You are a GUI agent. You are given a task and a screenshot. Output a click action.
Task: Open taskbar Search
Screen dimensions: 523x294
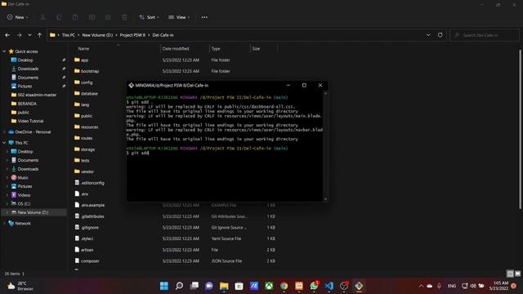[179, 286]
